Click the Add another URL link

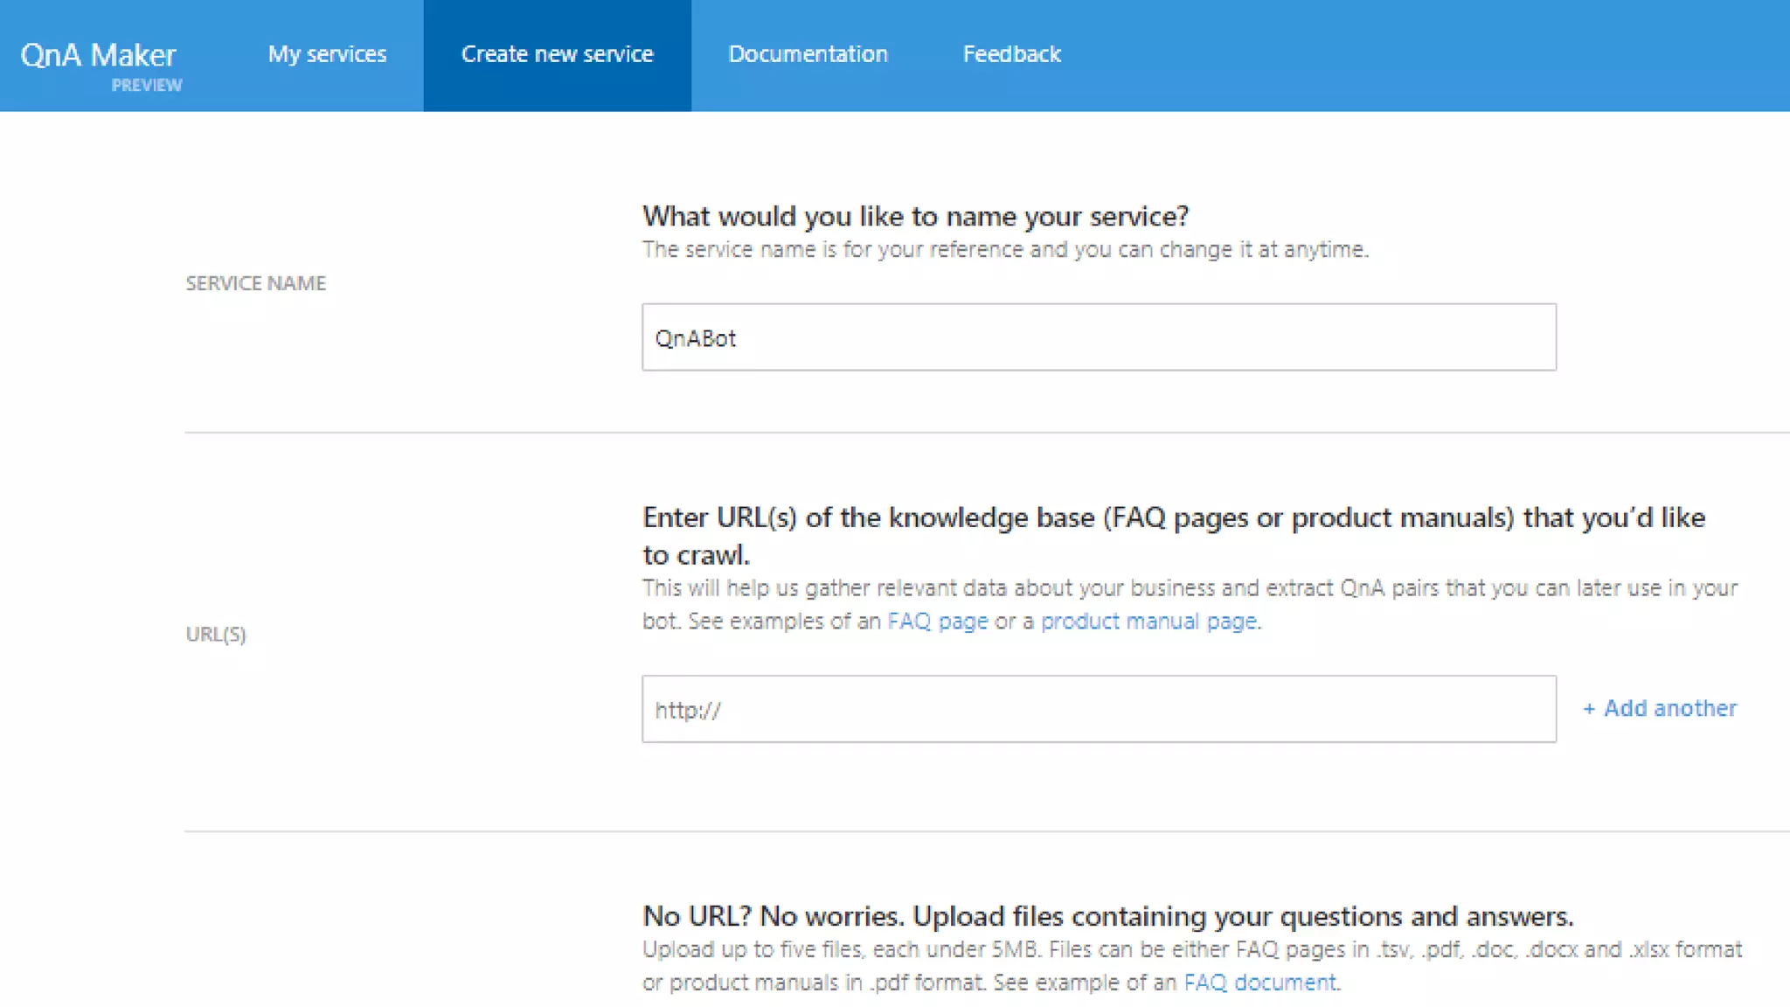pyautogui.click(x=1669, y=708)
